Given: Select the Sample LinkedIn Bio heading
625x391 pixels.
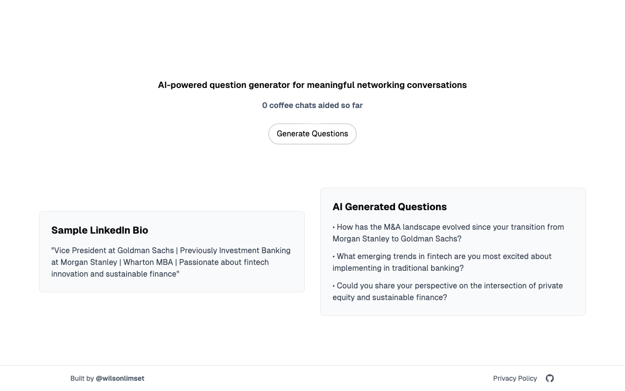Looking at the screenshot, I should (100, 230).
